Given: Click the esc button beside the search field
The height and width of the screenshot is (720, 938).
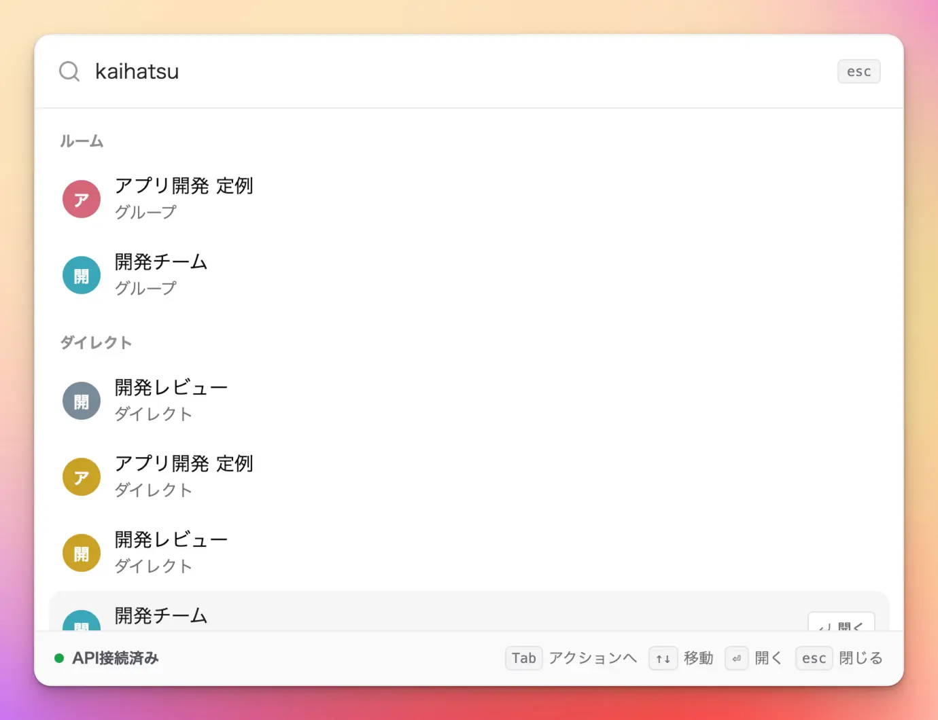Looking at the screenshot, I should [858, 71].
